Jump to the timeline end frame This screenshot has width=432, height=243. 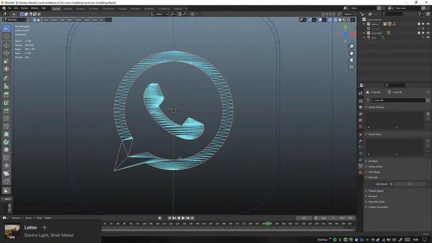[x=192, y=218]
